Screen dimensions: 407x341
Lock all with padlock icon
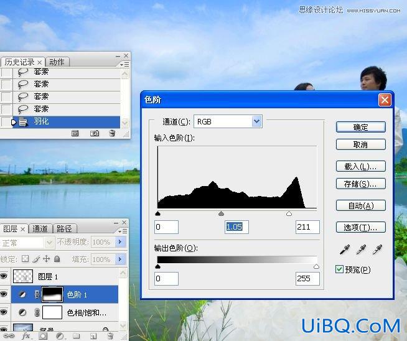tap(57, 259)
